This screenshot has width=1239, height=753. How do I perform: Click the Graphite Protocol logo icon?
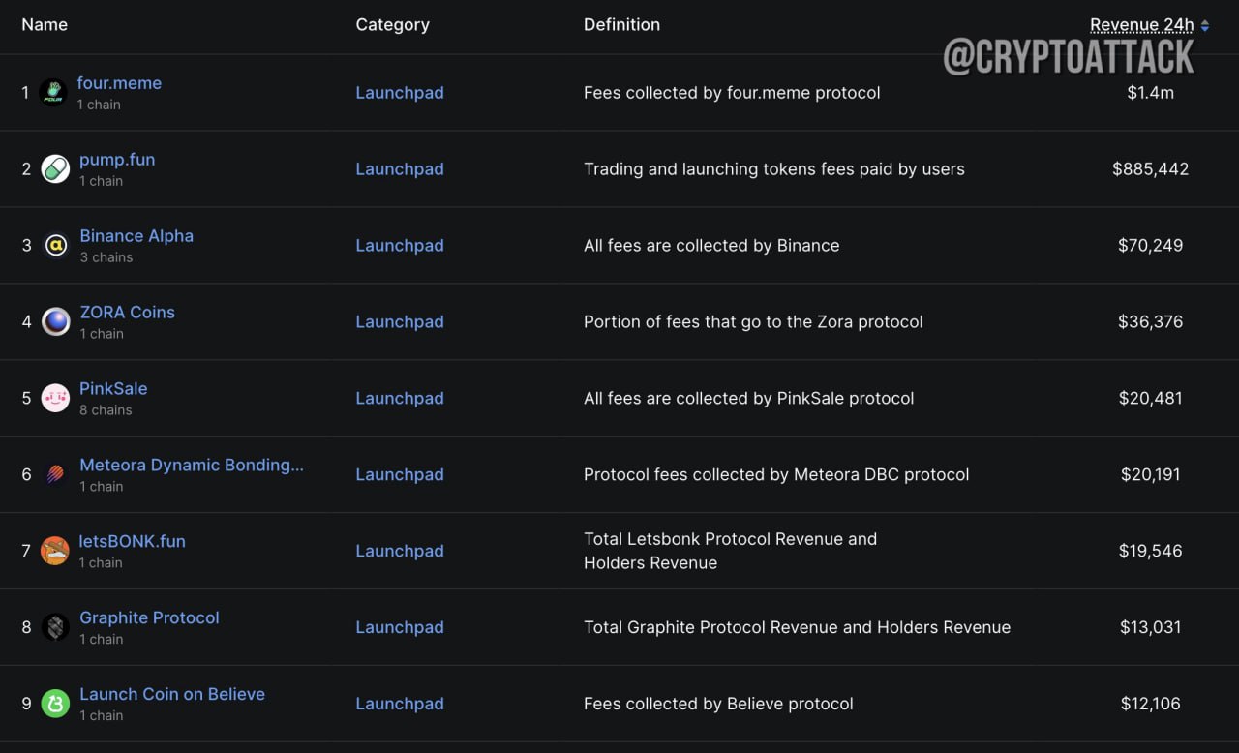[55, 628]
